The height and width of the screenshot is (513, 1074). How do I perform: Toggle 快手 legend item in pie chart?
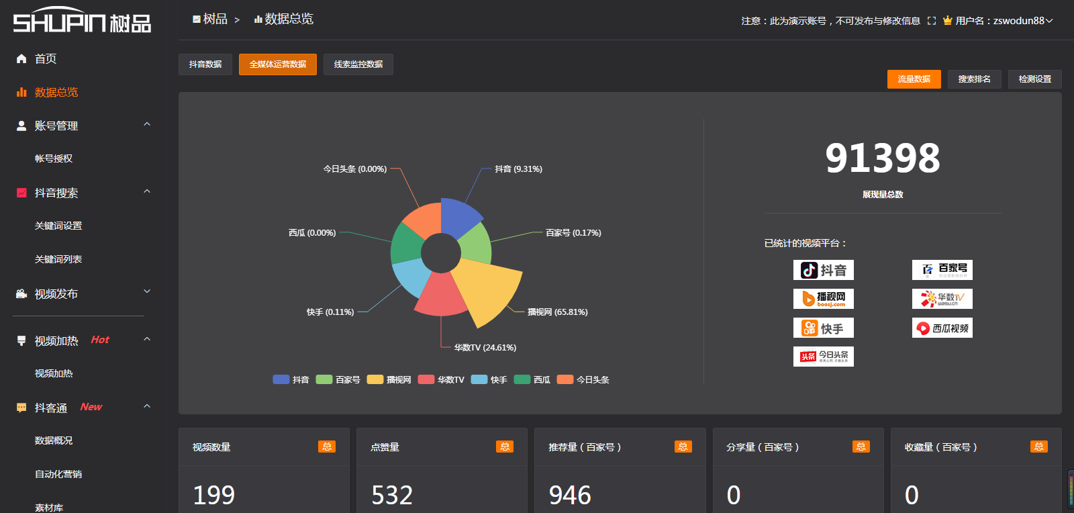point(489,379)
